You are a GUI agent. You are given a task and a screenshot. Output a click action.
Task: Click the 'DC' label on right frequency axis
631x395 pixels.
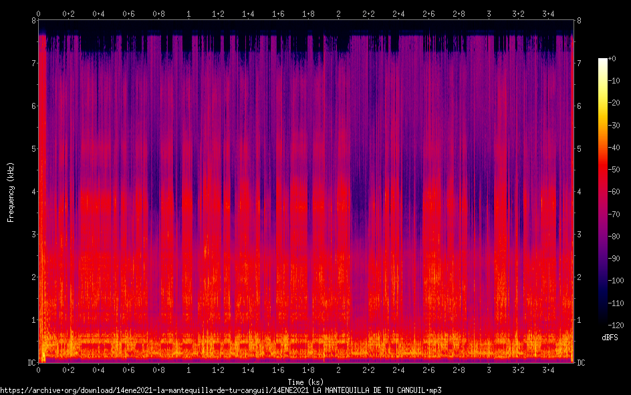pos(581,363)
